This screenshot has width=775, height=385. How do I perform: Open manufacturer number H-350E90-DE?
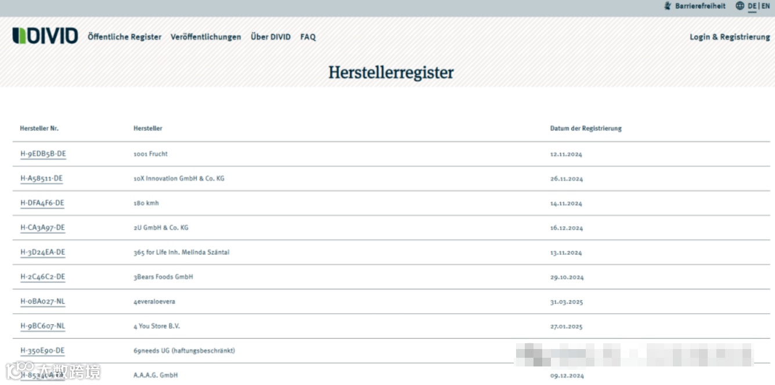pos(43,351)
